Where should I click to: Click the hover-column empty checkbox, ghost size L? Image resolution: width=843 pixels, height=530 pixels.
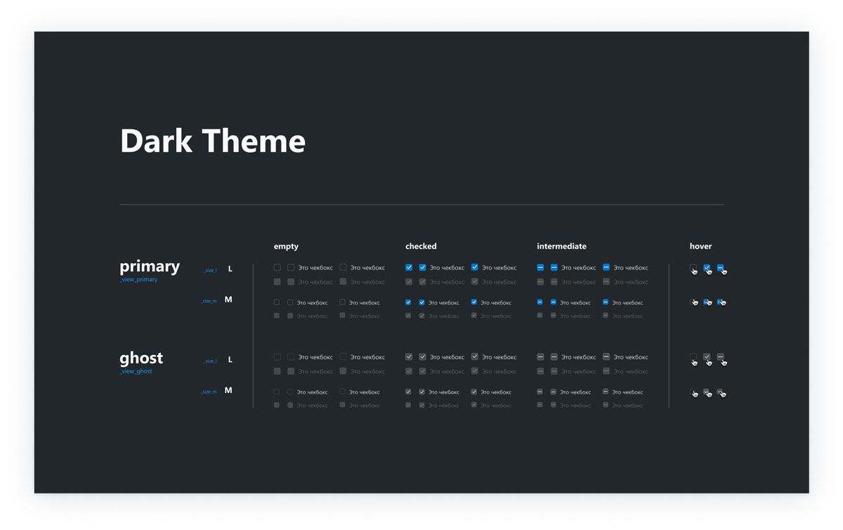[693, 357]
